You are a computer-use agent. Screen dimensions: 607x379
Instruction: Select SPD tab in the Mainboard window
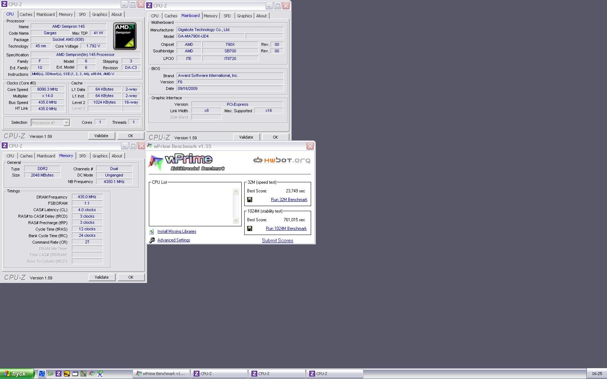click(227, 16)
